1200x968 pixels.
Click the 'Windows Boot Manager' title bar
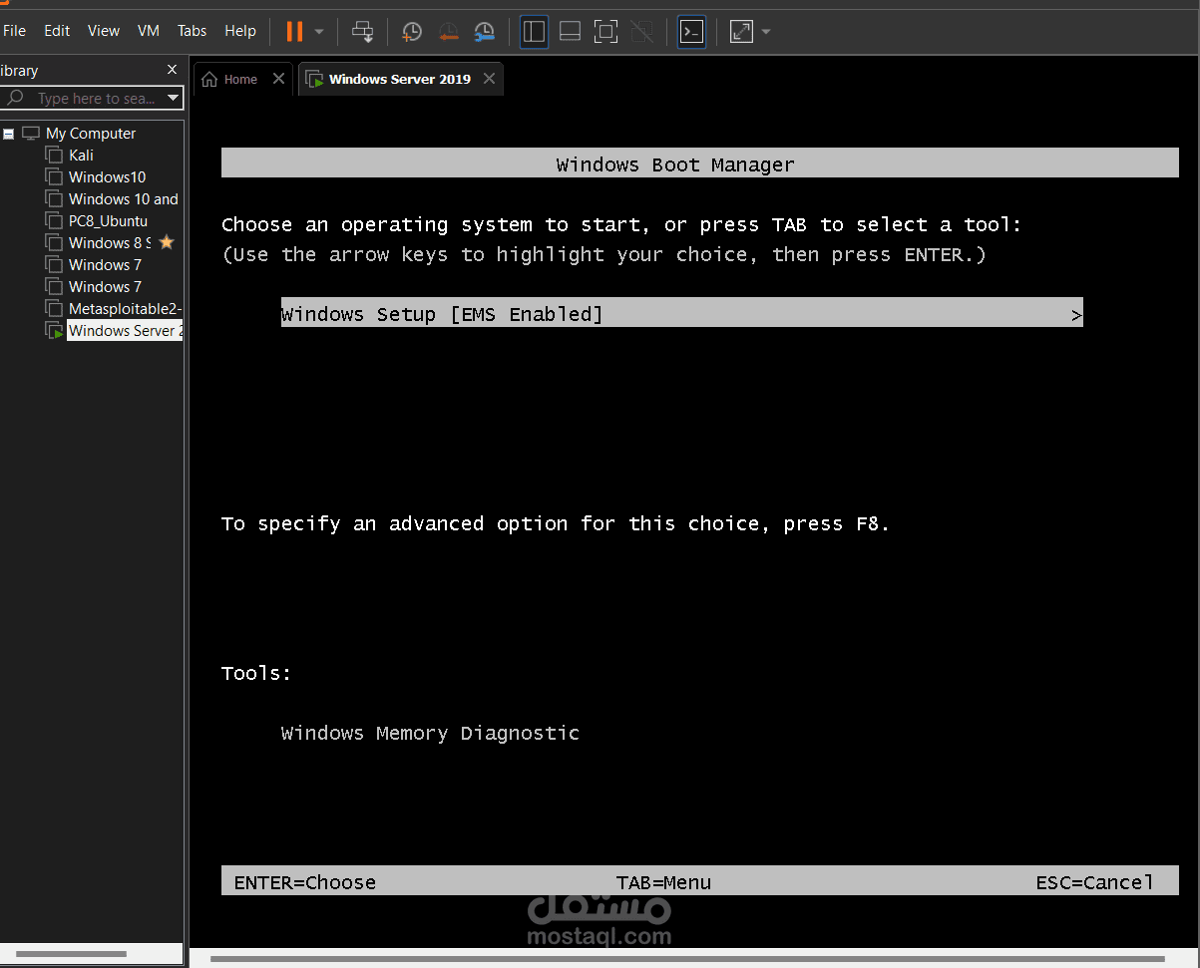(x=699, y=163)
